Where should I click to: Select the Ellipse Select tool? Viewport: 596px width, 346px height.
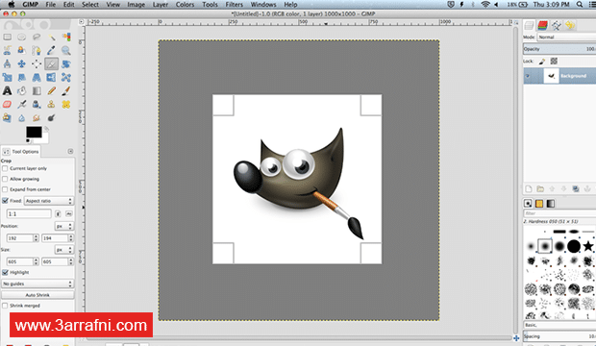click(22, 37)
